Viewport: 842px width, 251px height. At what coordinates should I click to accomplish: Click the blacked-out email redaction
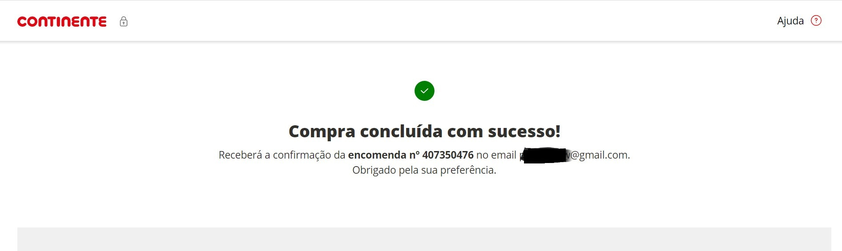[545, 155]
